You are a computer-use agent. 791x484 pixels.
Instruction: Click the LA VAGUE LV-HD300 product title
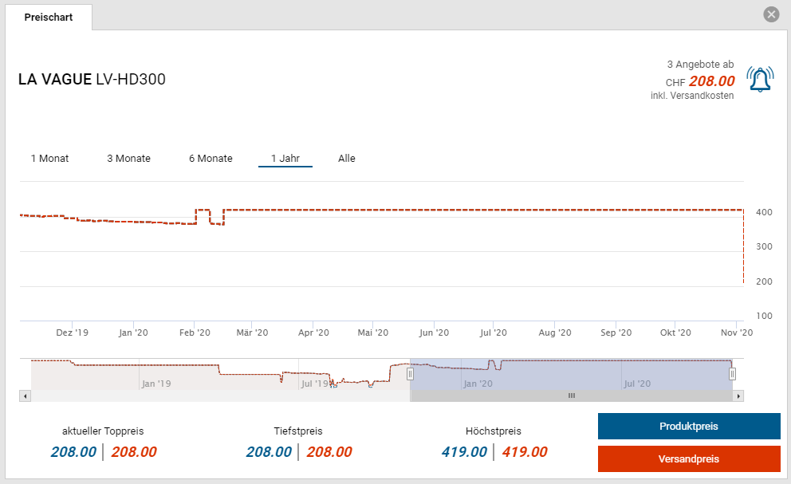(x=92, y=80)
